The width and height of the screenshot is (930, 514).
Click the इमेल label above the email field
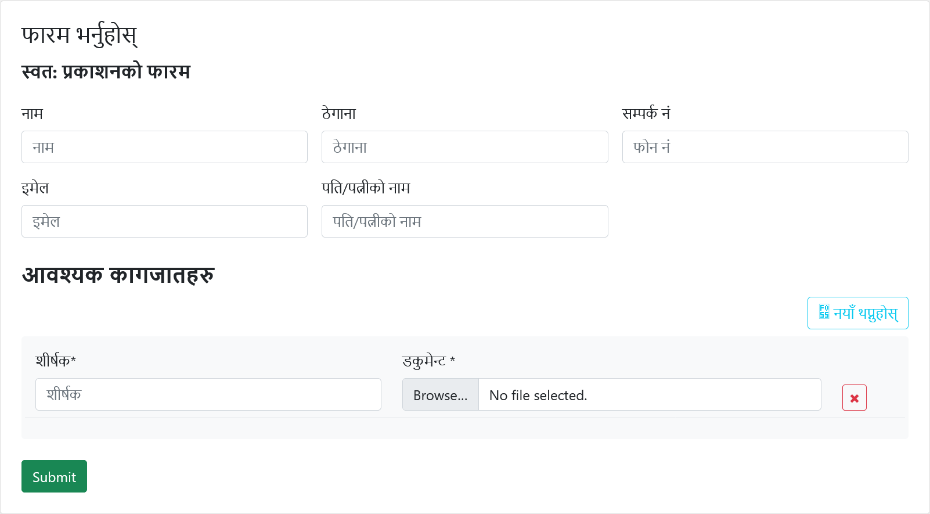click(x=35, y=188)
